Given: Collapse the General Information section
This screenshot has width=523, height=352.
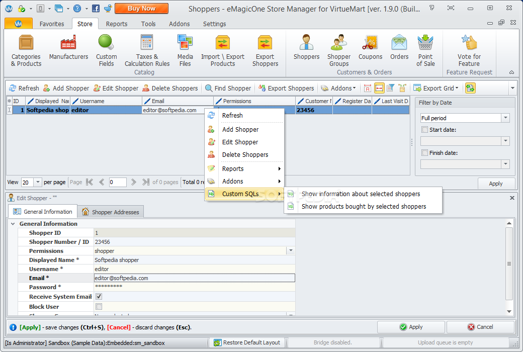Looking at the screenshot, I should coord(13,224).
